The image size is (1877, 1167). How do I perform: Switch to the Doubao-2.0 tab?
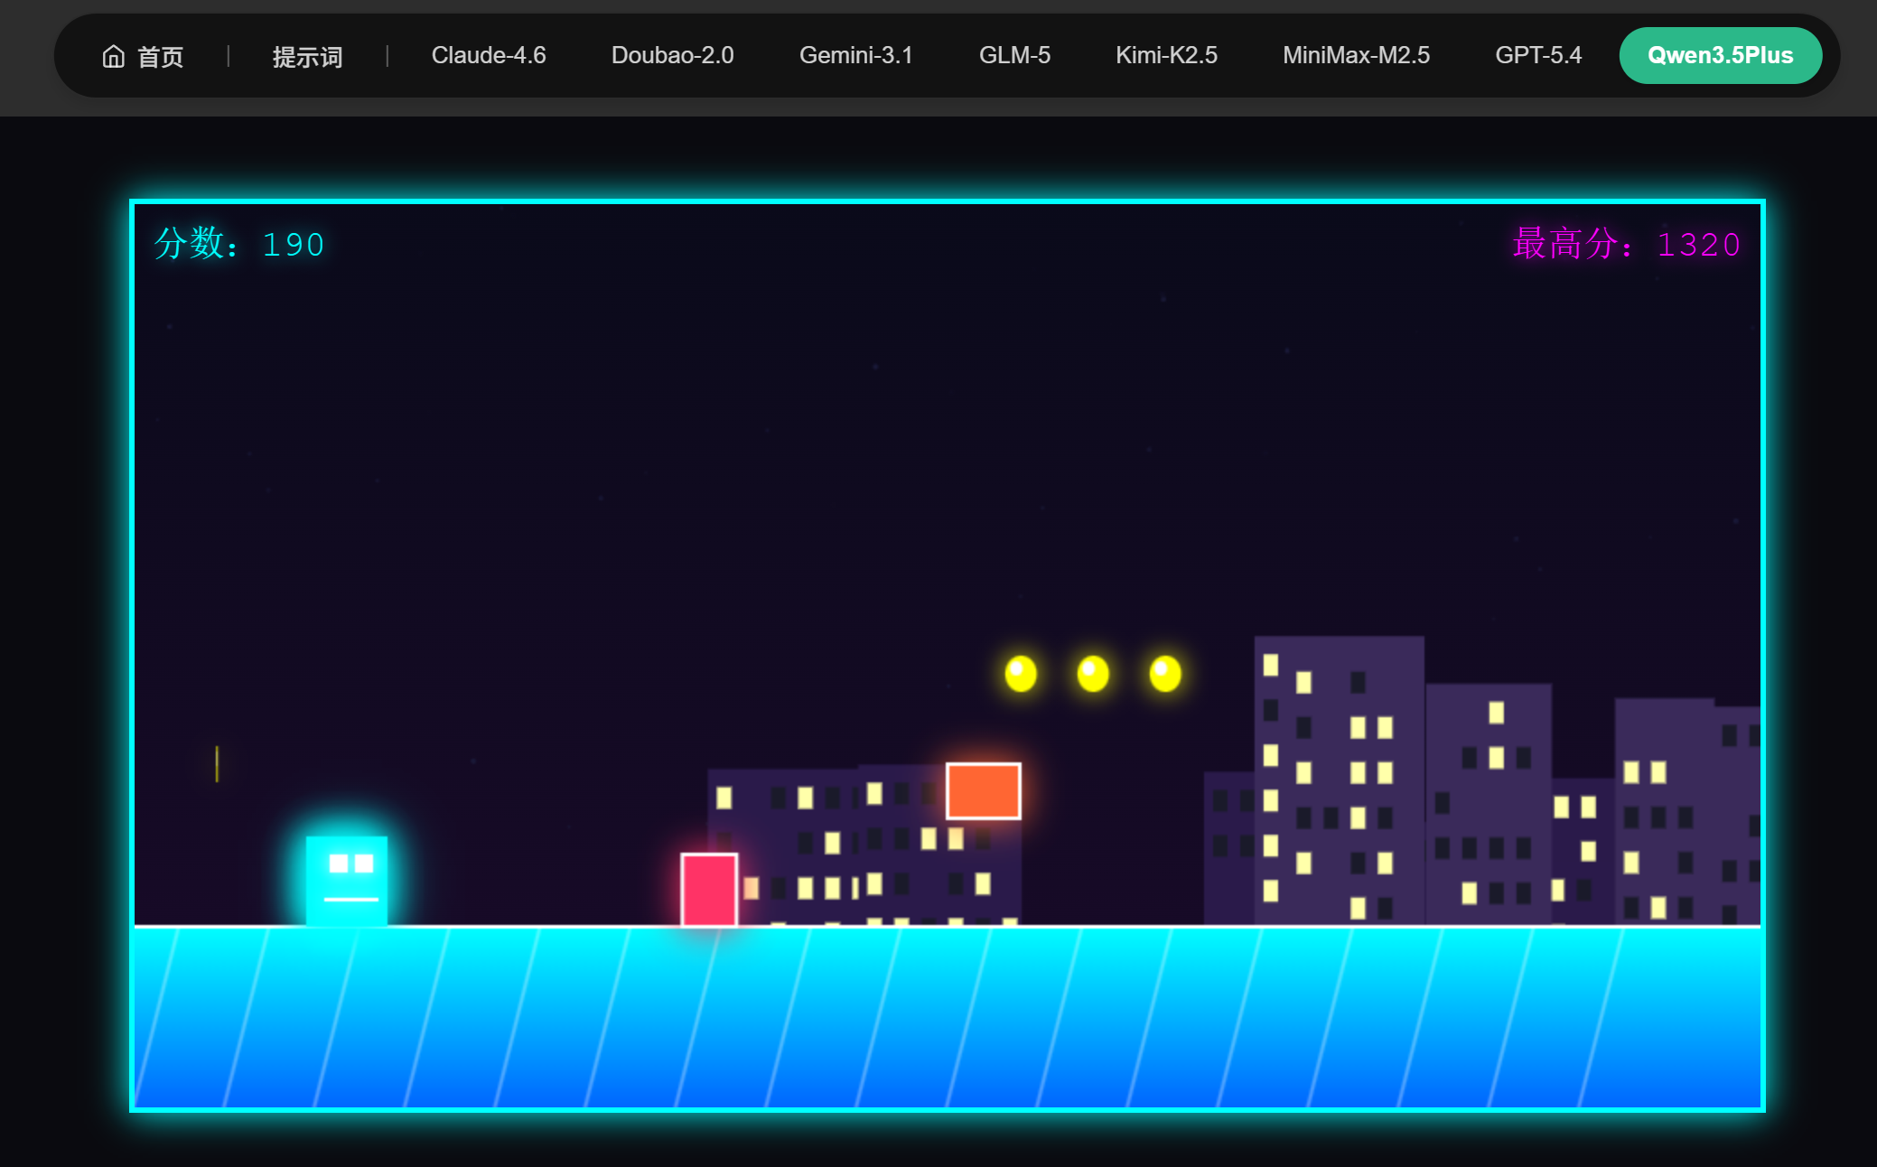click(x=672, y=56)
